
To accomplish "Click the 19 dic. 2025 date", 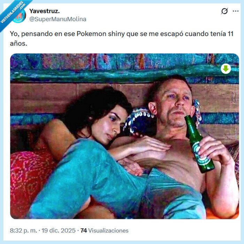I will coord(59,230).
